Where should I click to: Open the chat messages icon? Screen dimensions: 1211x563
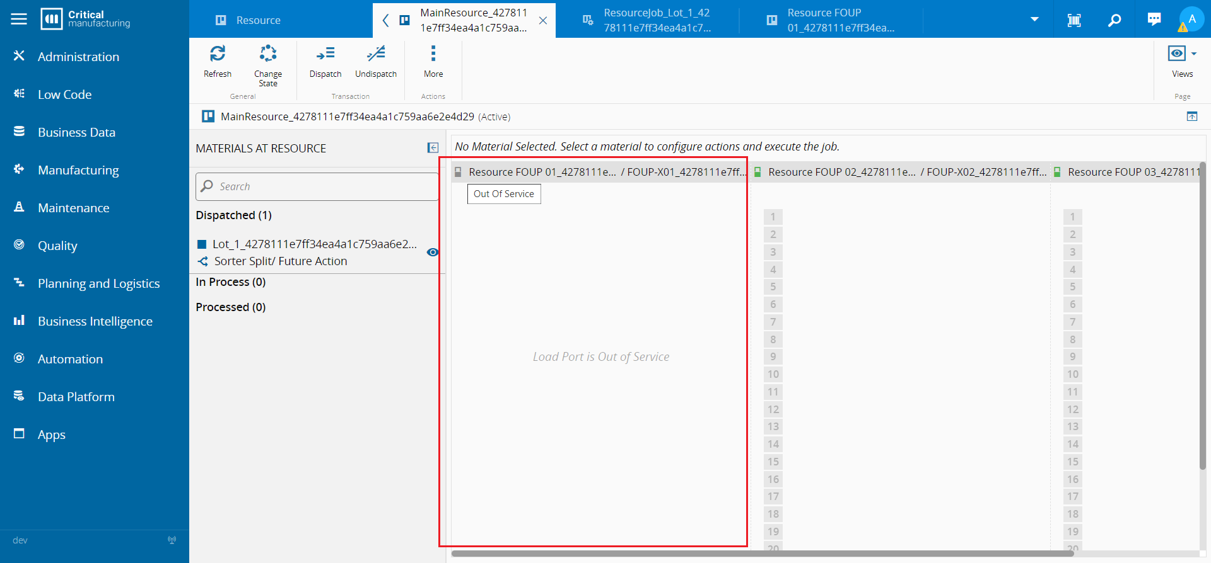(1154, 20)
